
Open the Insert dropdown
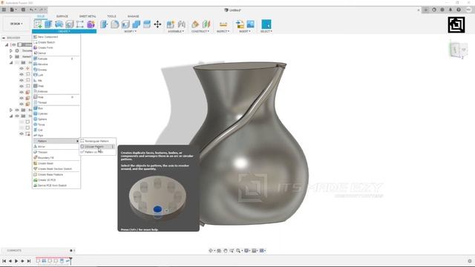[x=245, y=31]
